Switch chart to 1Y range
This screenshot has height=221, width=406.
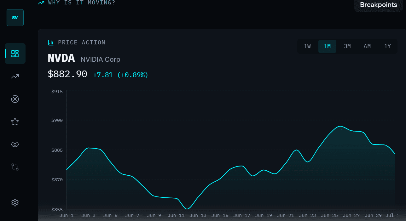coord(387,46)
